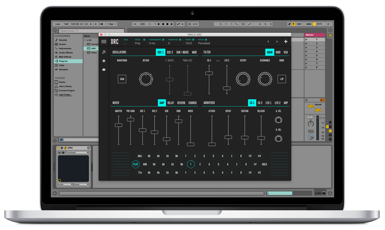The height and width of the screenshot is (230, 385).
Task: Toggle HOLD hexagon on chord keyboard
Action: [264, 164]
